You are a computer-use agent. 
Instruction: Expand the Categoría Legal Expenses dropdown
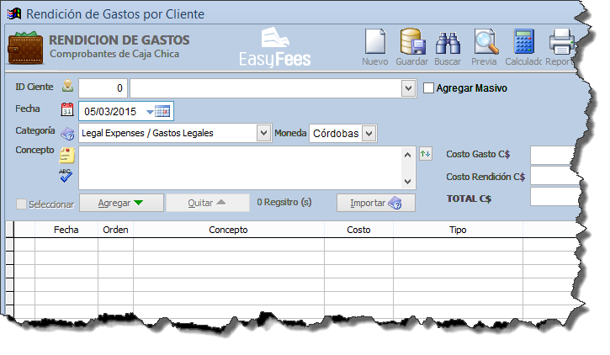pyautogui.click(x=263, y=133)
